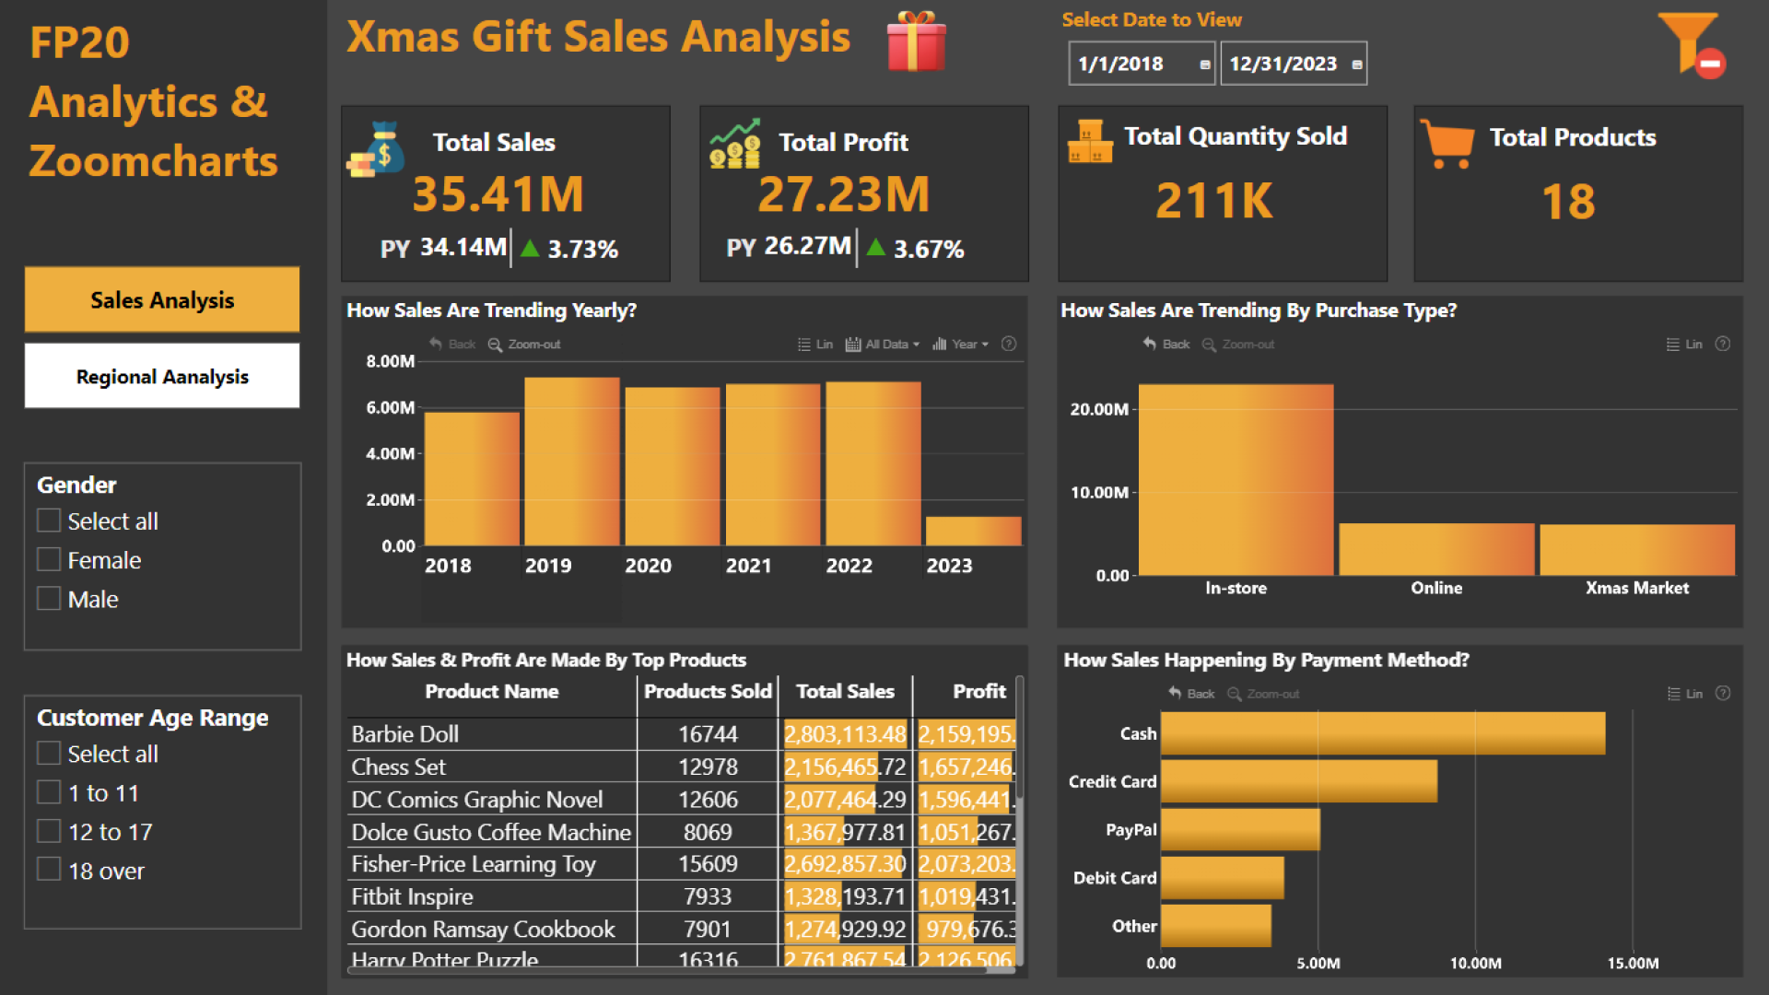Click the Fitbit Inspire product row
Image resolution: width=1769 pixels, height=995 pixels.
682,895
